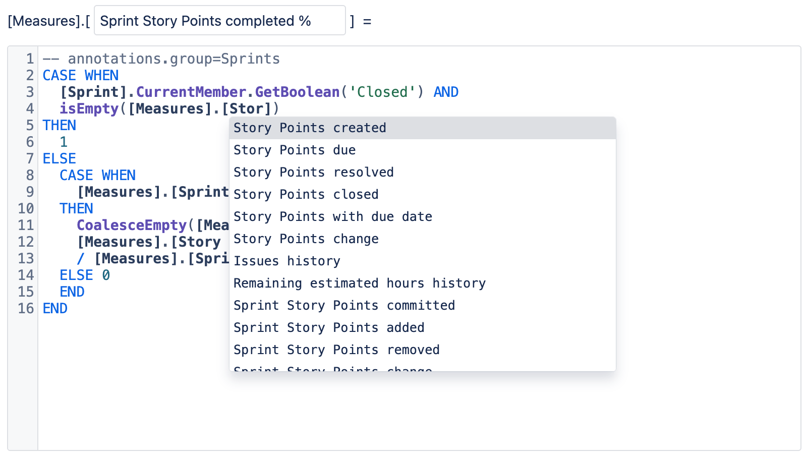Image resolution: width=807 pixels, height=454 pixels.
Task: Click '[Stor]' partial measure text
Action: [246, 109]
